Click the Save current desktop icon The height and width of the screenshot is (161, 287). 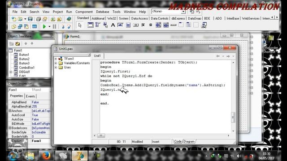point(192,12)
